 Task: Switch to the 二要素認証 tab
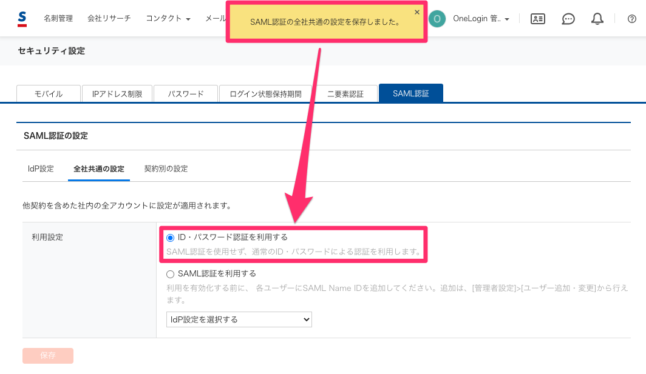tap(345, 93)
